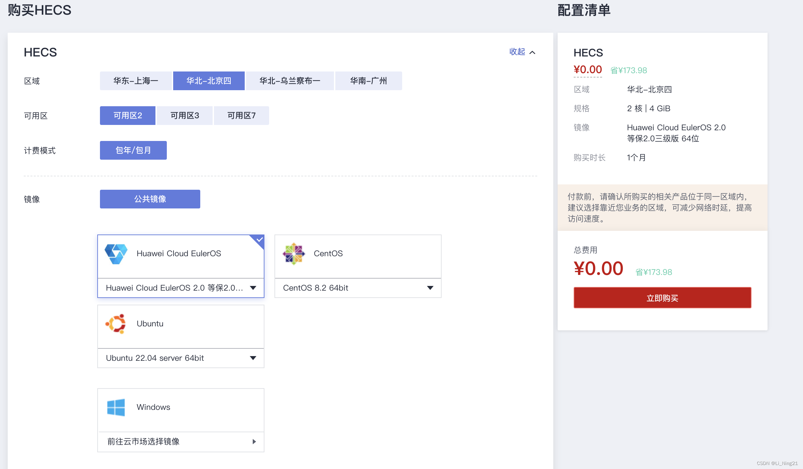This screenshot has width=803, height=469.
Task: Select availability zone 可用区3
Action: click(184, 115)
